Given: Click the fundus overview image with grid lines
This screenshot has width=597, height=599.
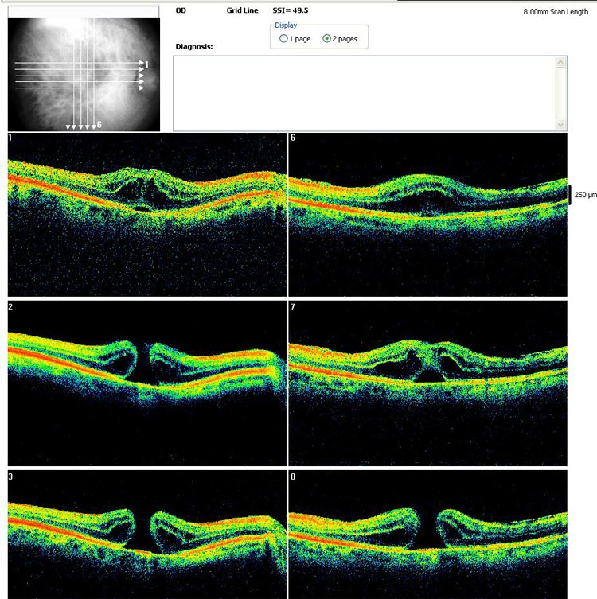Looking at the screenshot, I should (84, 74).
